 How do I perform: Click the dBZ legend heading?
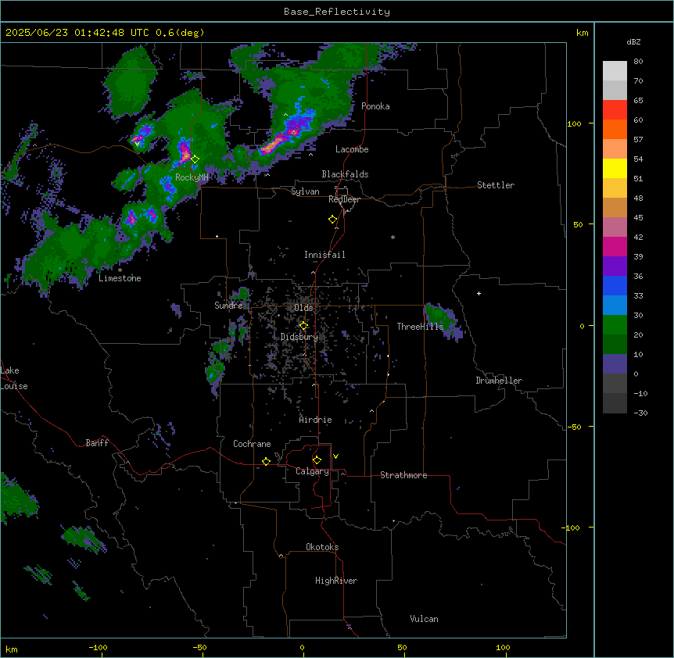(633, 41)
